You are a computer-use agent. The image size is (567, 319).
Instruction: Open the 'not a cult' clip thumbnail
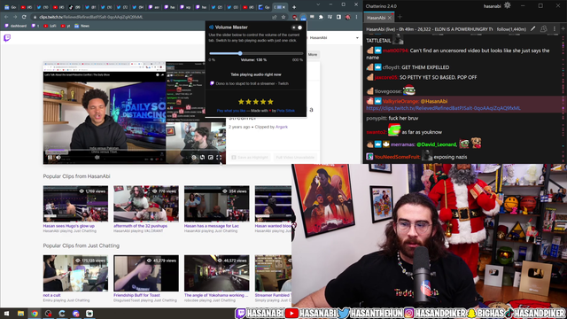pyautogui.click(x=75, y=273)
